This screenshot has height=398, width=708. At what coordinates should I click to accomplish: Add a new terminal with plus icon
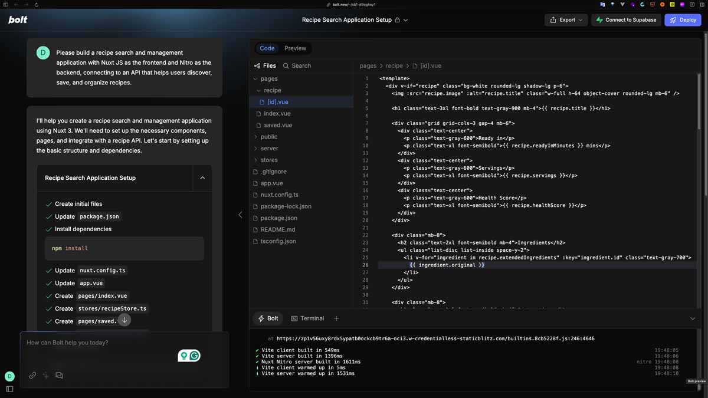pos(336,318)
